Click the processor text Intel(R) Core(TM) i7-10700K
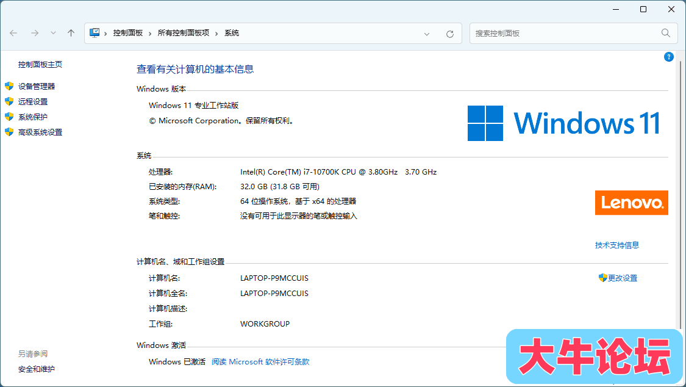The image size is (686, 387). coord(338,172)
